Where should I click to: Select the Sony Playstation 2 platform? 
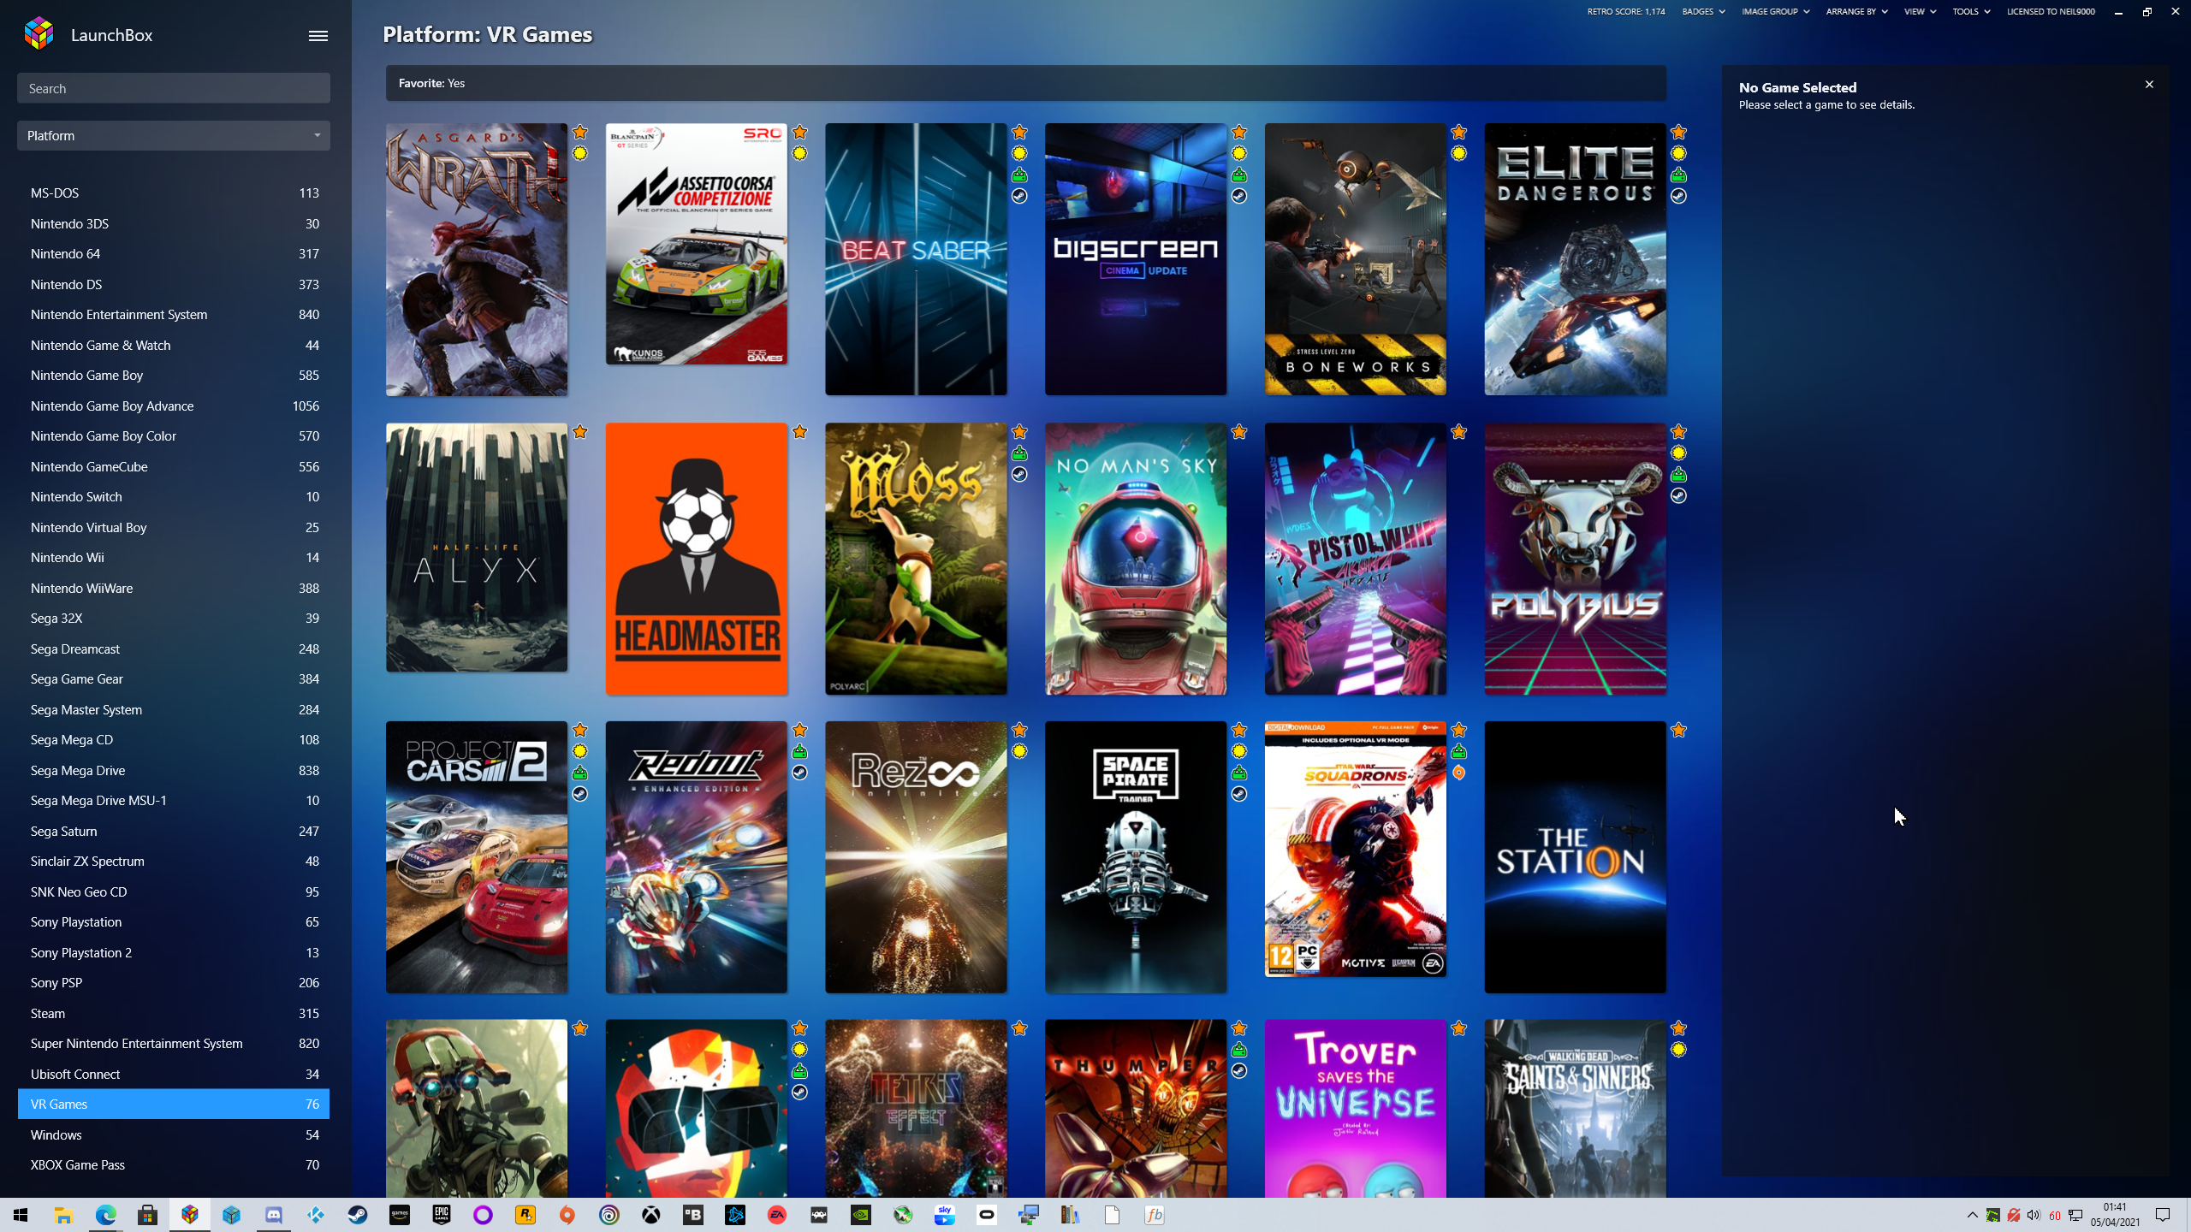pos(174,952)
